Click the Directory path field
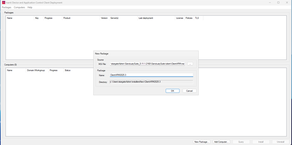 pyautogui.click(x=151, y=82)
